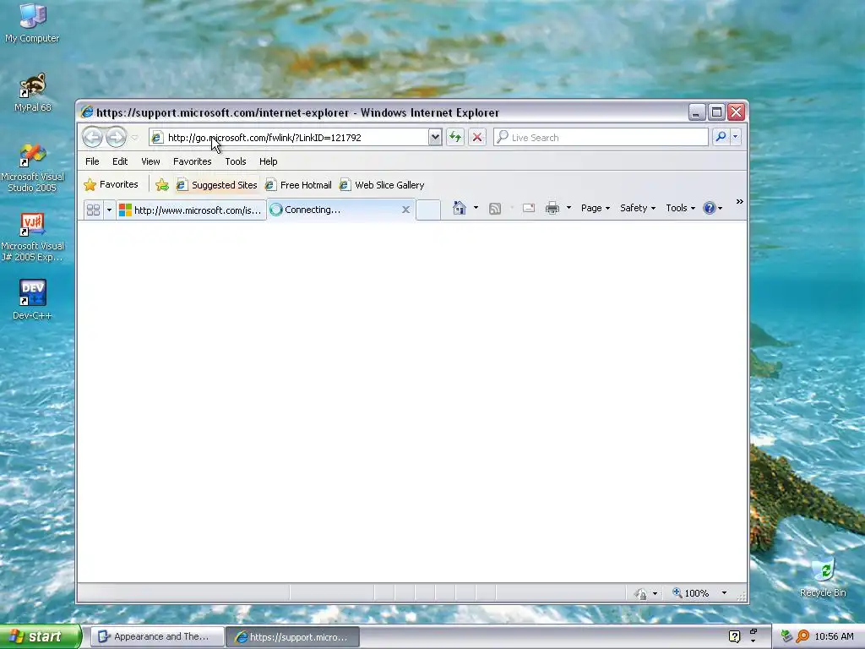Maximize the Internet Explorer window
Image resolution: width=865 pixels, height=649 pixels.
(x=716, y=112)
